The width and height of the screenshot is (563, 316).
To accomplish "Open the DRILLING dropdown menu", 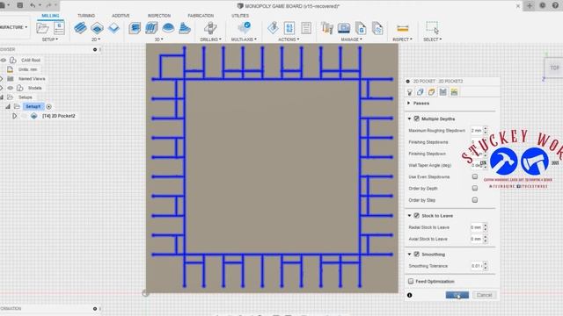I will point(210,39).
